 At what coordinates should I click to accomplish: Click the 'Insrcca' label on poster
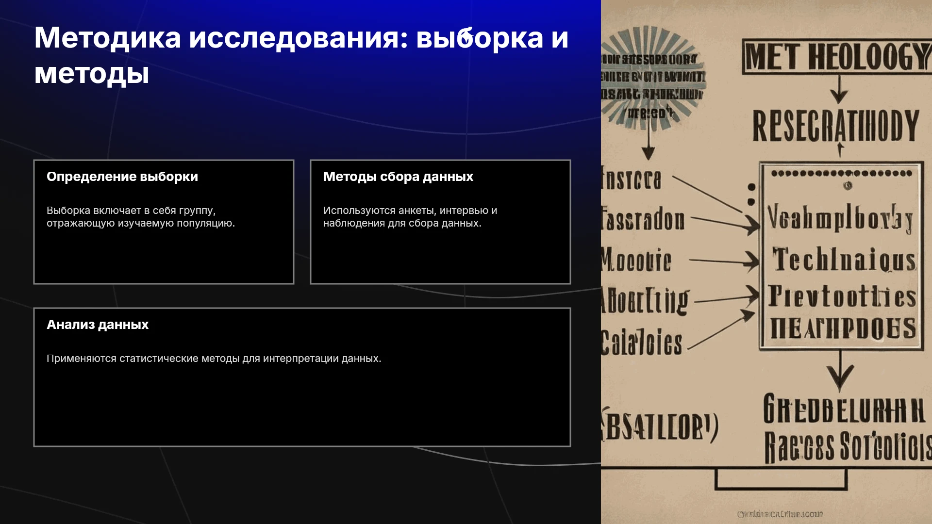pyautogui.click(x=631, y=179)
